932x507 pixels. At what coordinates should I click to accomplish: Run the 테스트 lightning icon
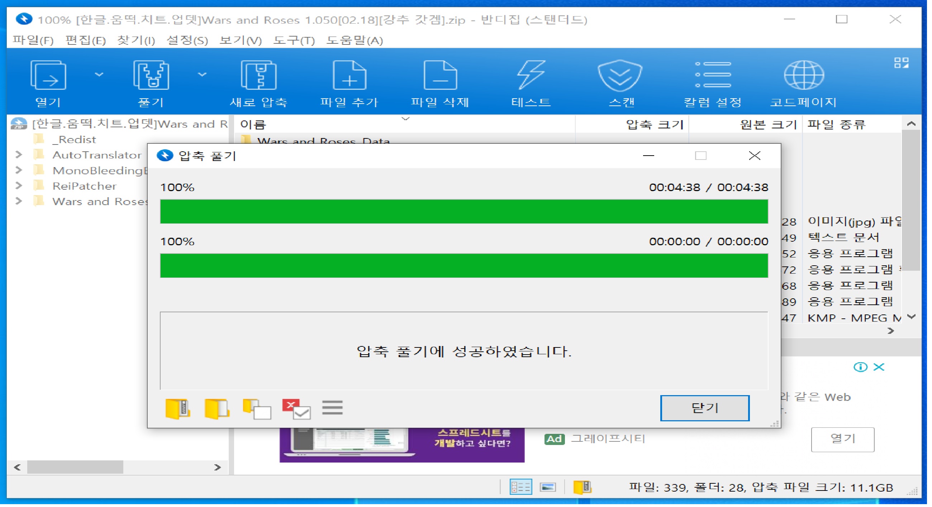(x=531, y=75)
